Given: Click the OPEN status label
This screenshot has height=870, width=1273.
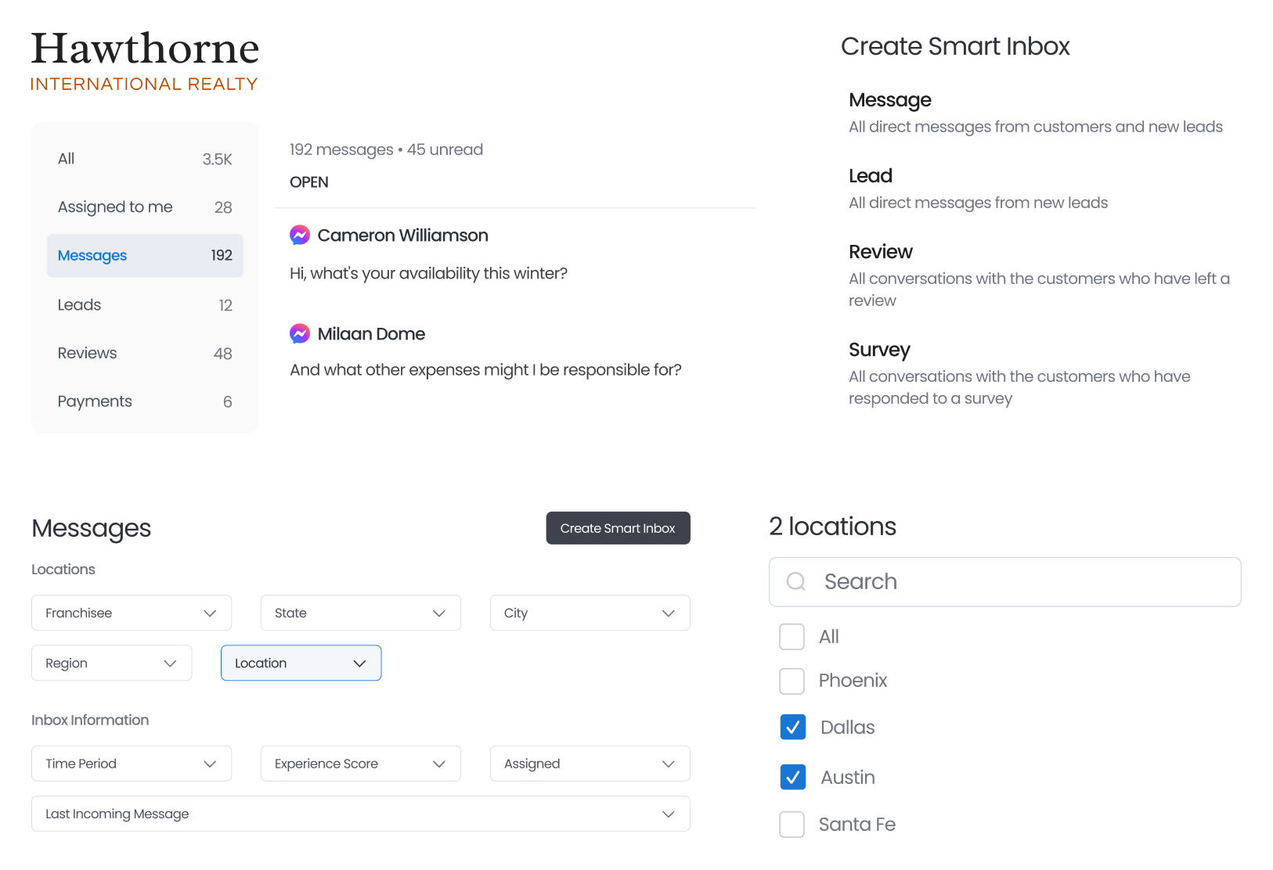Looking at the screenshot, I should point(309,182).
